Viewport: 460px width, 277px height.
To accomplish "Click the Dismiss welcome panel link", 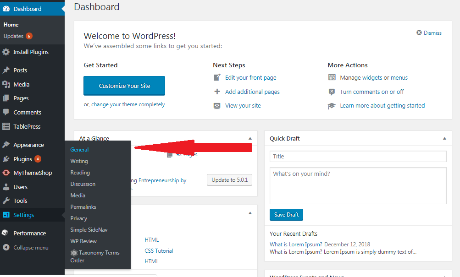I will pos(433,33).
